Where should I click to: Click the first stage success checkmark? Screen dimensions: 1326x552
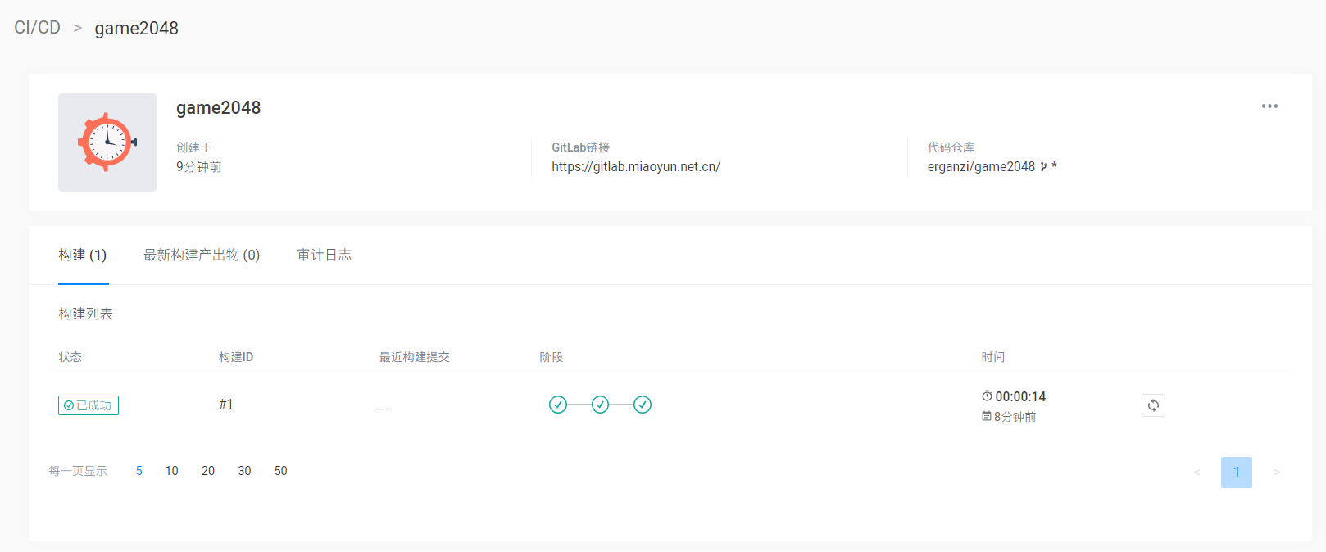click(558, 405)
